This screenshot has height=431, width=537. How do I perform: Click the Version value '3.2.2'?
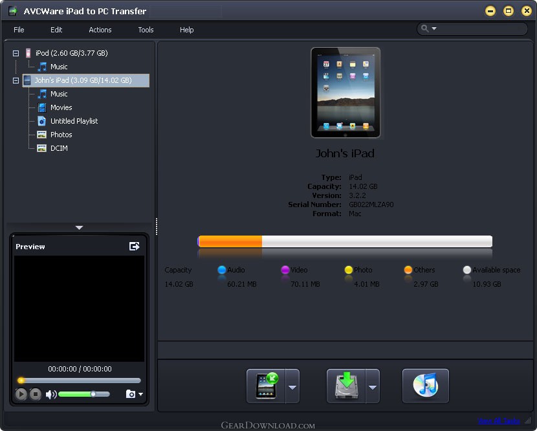(x=357, y=195)
